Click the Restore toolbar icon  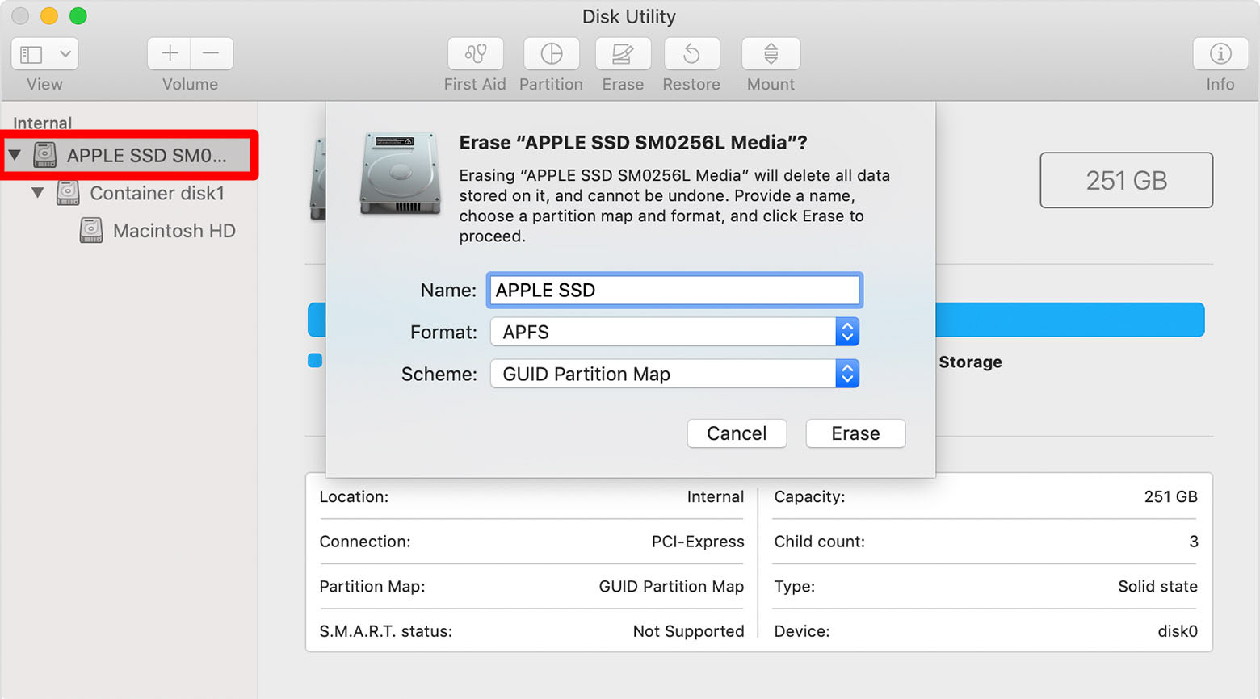pos(692,54)
